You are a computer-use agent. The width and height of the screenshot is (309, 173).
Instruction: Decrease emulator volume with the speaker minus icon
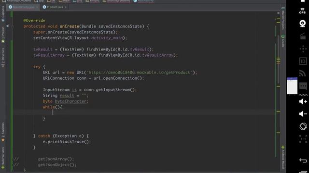pos(303,114)
